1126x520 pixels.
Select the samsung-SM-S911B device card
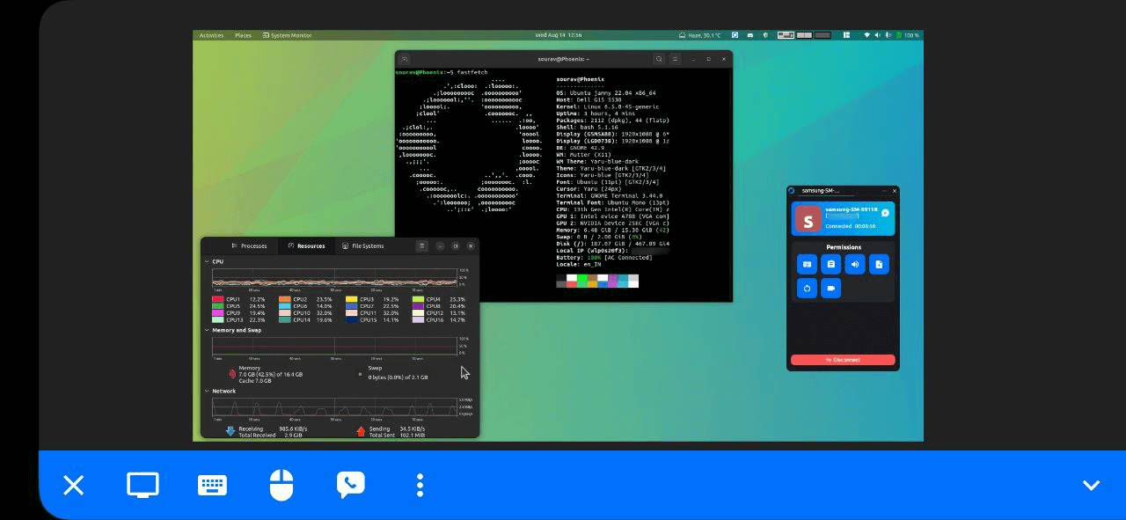(x=843, y=219)
